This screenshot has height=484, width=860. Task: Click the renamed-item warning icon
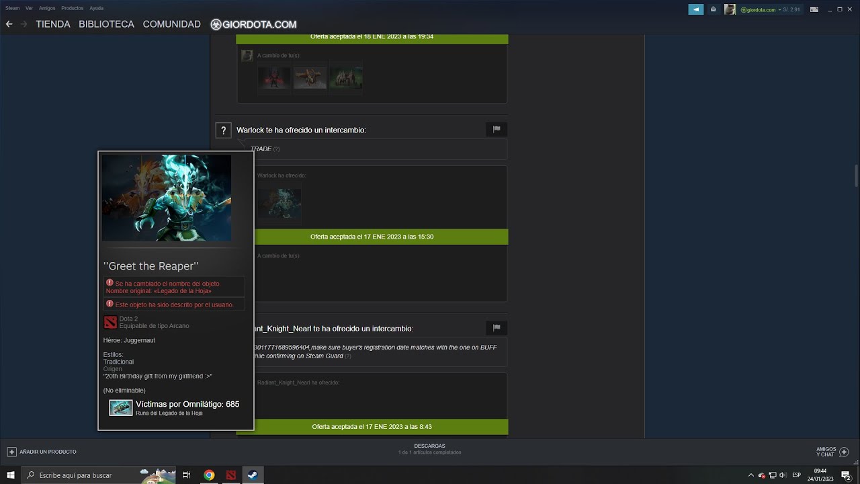point(110,283)
